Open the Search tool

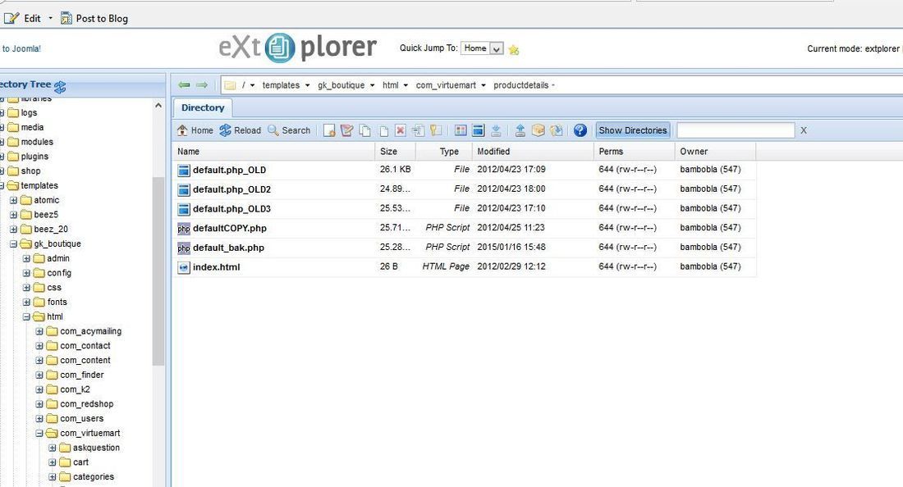(289, 130)
